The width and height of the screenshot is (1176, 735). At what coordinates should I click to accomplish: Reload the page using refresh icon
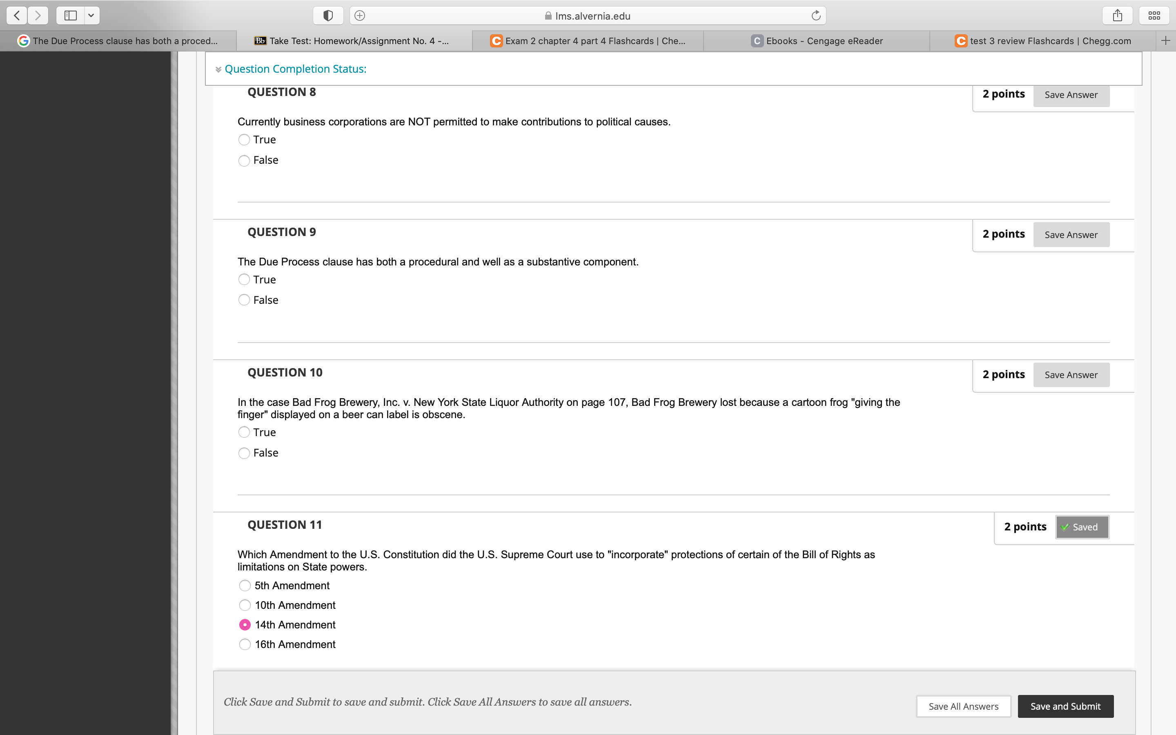pos(816,16)
